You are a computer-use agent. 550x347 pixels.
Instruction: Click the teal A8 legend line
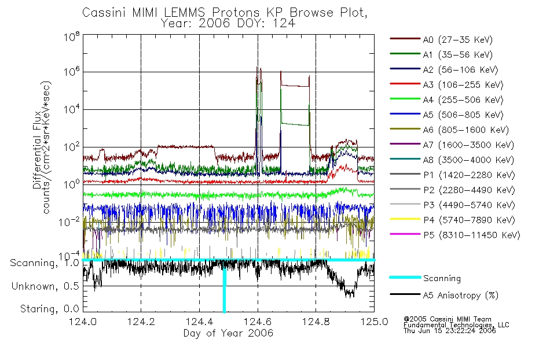(405, 159)
